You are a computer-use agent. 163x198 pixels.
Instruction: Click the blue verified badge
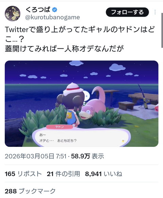click(55, 10)
